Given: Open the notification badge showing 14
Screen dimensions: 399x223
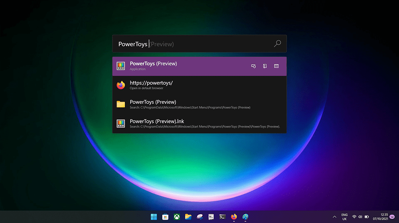Looking at the screenshot, I should pos(392,217).
